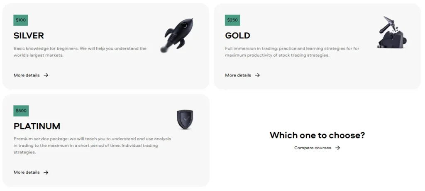Viewport: 425px width, 191px height.
Task: Select the $250 price badge
Action: click(x=232, y=20)
